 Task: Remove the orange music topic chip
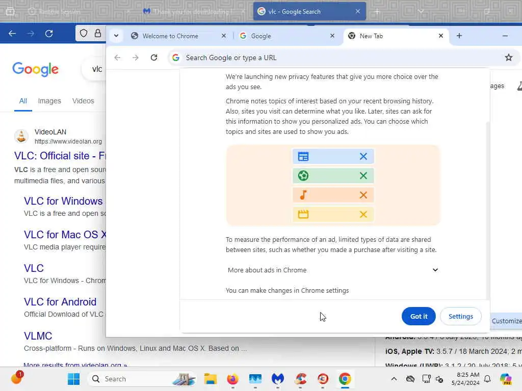(x=363, y=195)
